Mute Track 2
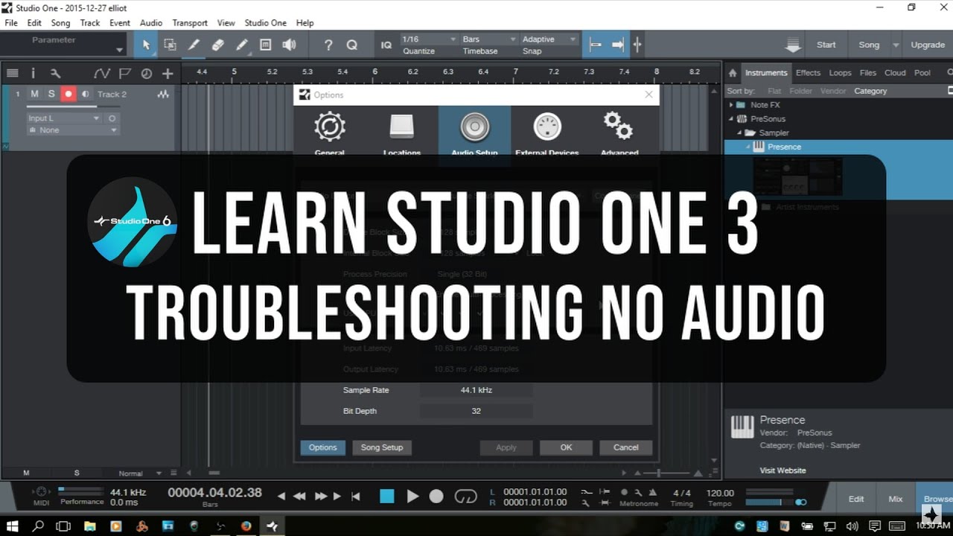This screenshot has height=536, width=953. point(34,94)
